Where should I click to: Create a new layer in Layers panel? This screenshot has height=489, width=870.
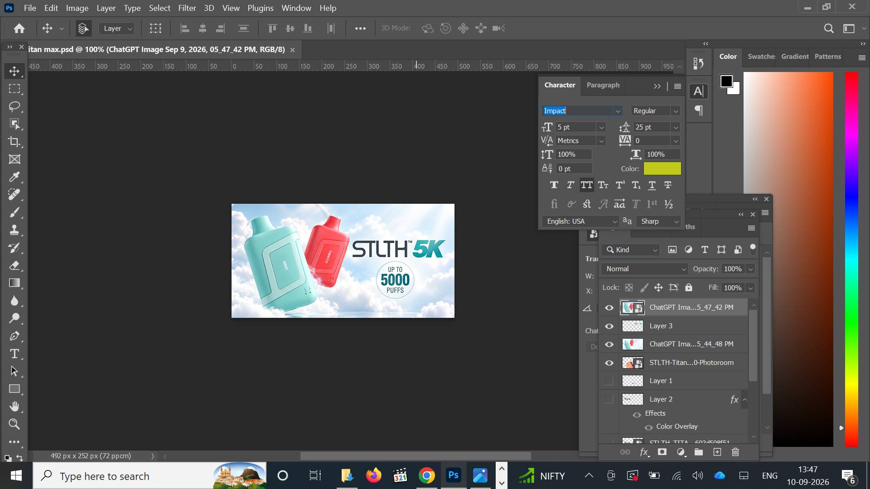[717, 452]
